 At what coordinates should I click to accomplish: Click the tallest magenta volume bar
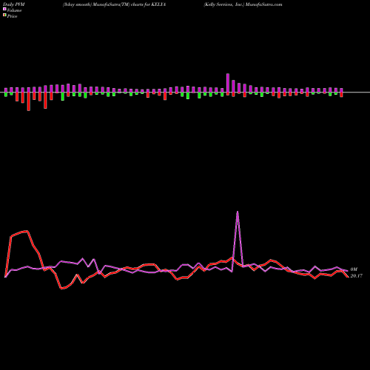(x=228, y=83)
